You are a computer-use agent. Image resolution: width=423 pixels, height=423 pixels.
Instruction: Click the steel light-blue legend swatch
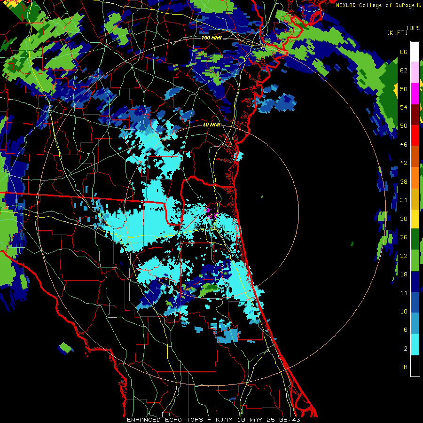(415, 323)
